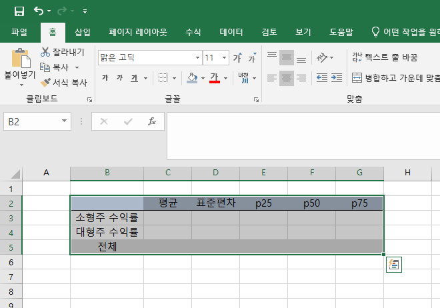Viewport: 440px width, 308px height.
Task: Expand fill color palette arrow
Action: tap(203, 78)
